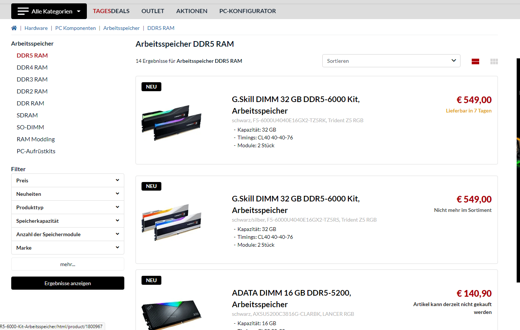Viewport: 520px width, 330px height.
Task: Select DDR2 RAM category
Action: 32,91
